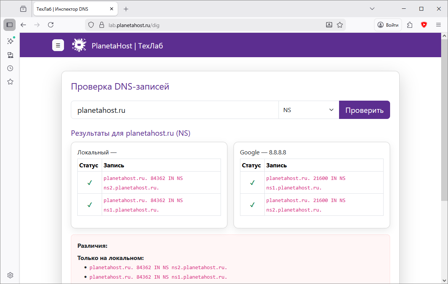This screenshot has height=284, width=448.
Task: Open the NS record type dropdown
Action: 309,110
